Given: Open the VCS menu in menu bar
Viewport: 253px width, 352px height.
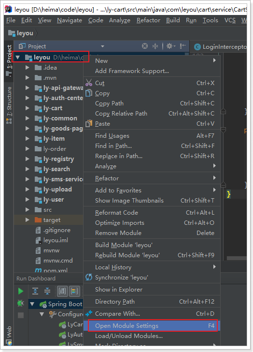Looking at the screenshot, I should pyautogui.click(x=230, y=20).
